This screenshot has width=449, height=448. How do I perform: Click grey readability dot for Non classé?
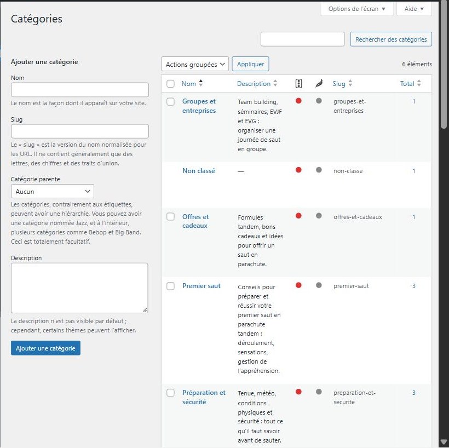pos(319,170)
